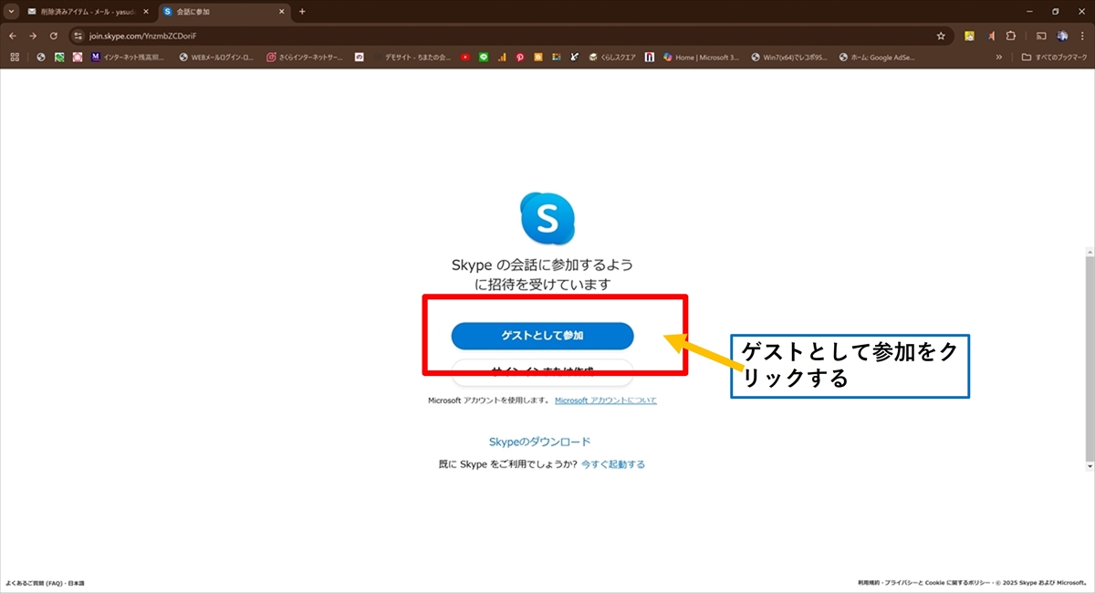Image resolution: width=1095 pixels, height=593 pixels.
Task: Click the page vertical scrollbar
Action: tap(1089, 356)
